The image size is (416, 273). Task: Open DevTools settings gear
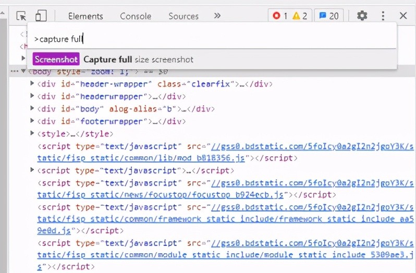click(x=362, y=16)
